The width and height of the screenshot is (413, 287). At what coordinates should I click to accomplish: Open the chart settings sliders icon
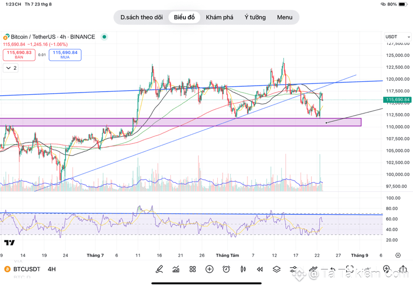(293, 269)
